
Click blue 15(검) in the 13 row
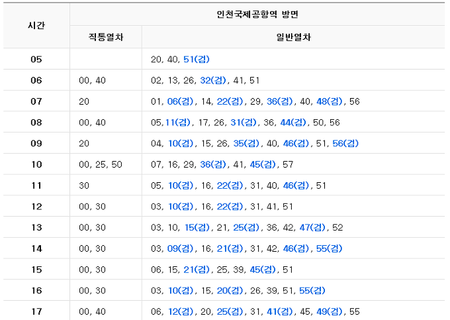[197, 227]
